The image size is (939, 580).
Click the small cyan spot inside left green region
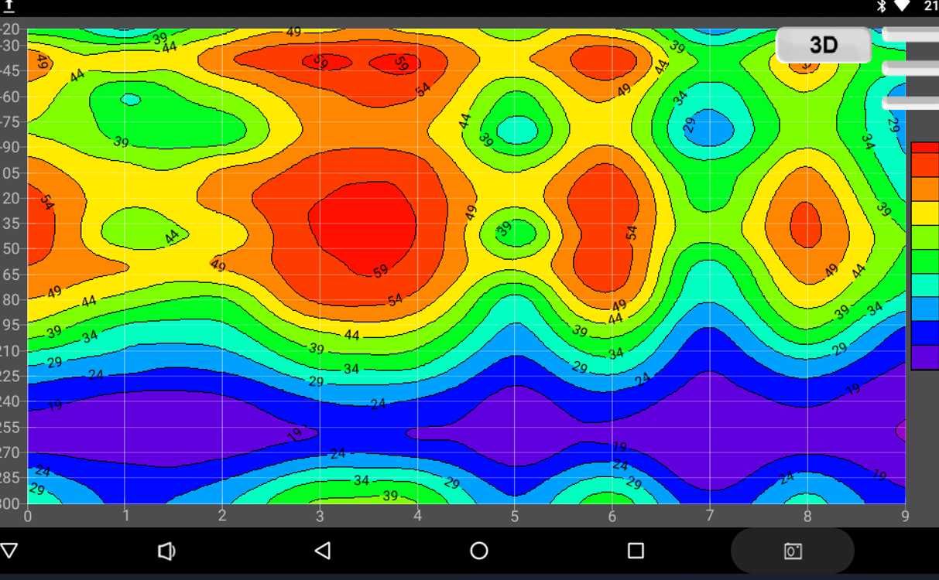(130, 99)
